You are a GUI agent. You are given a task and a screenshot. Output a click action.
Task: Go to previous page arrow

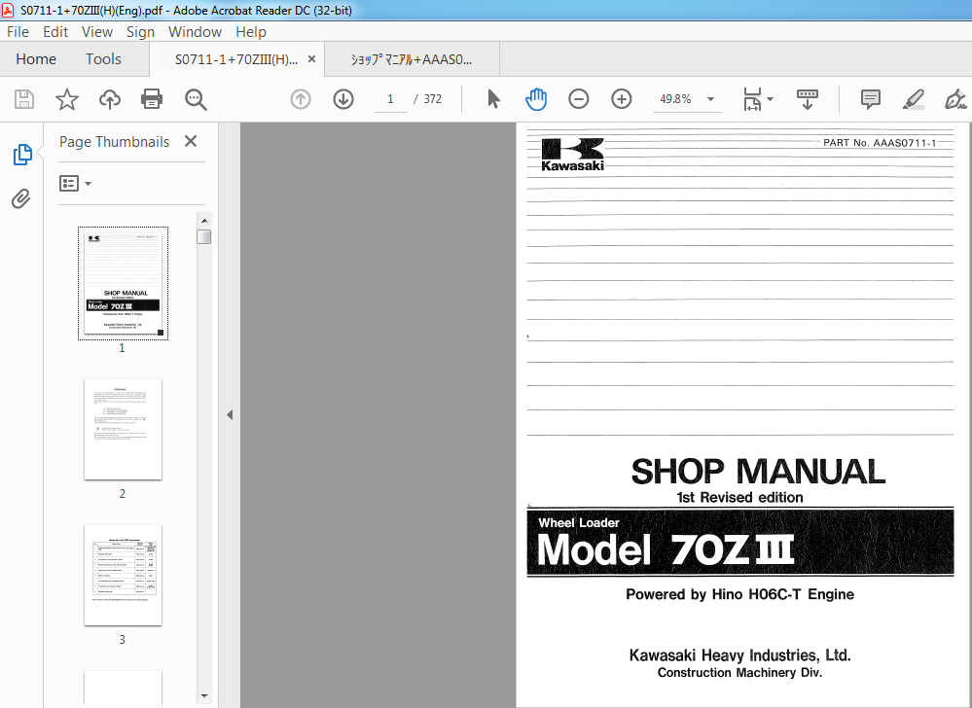click(x=301, y=99)
